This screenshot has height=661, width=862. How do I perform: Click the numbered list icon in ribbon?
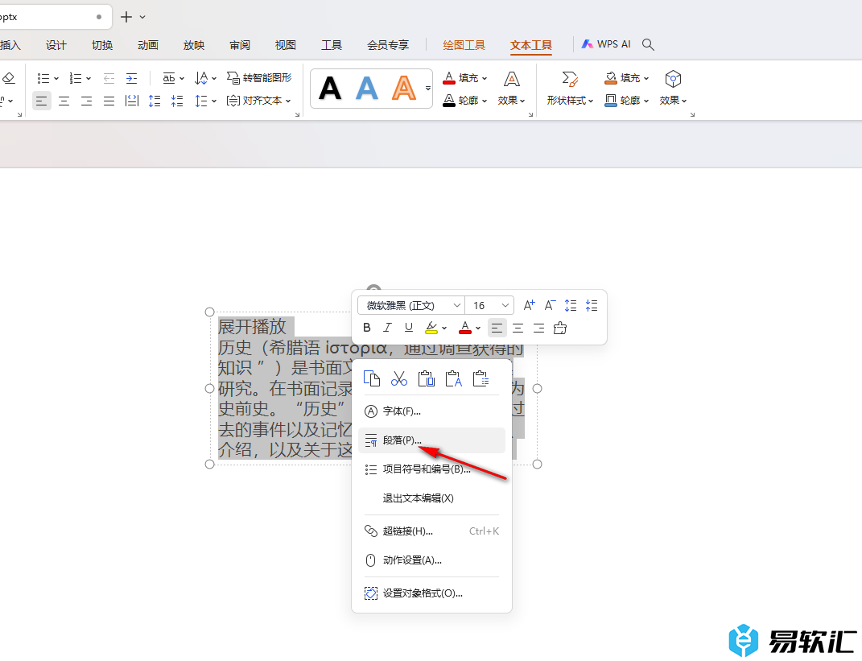point(76,78)
